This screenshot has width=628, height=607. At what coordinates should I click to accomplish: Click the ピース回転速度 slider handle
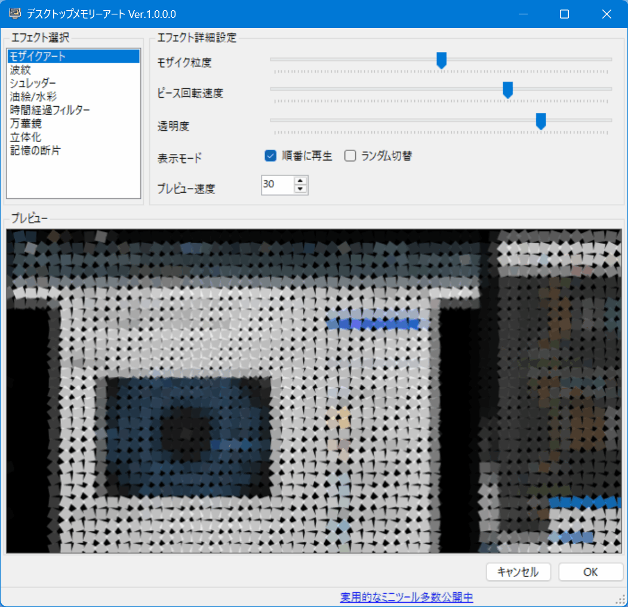(508, 90)
